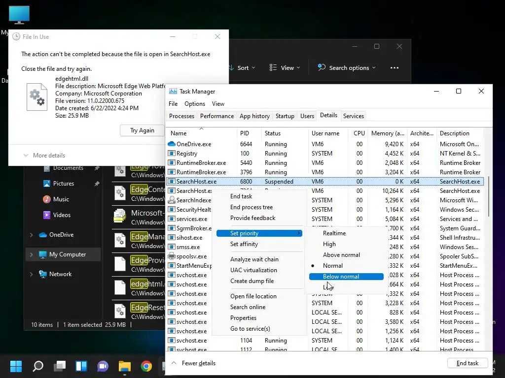The width and height of the screenshot is (505, 378).
Task: Open taskbar Search magnifier
Action: coord(37,366)
